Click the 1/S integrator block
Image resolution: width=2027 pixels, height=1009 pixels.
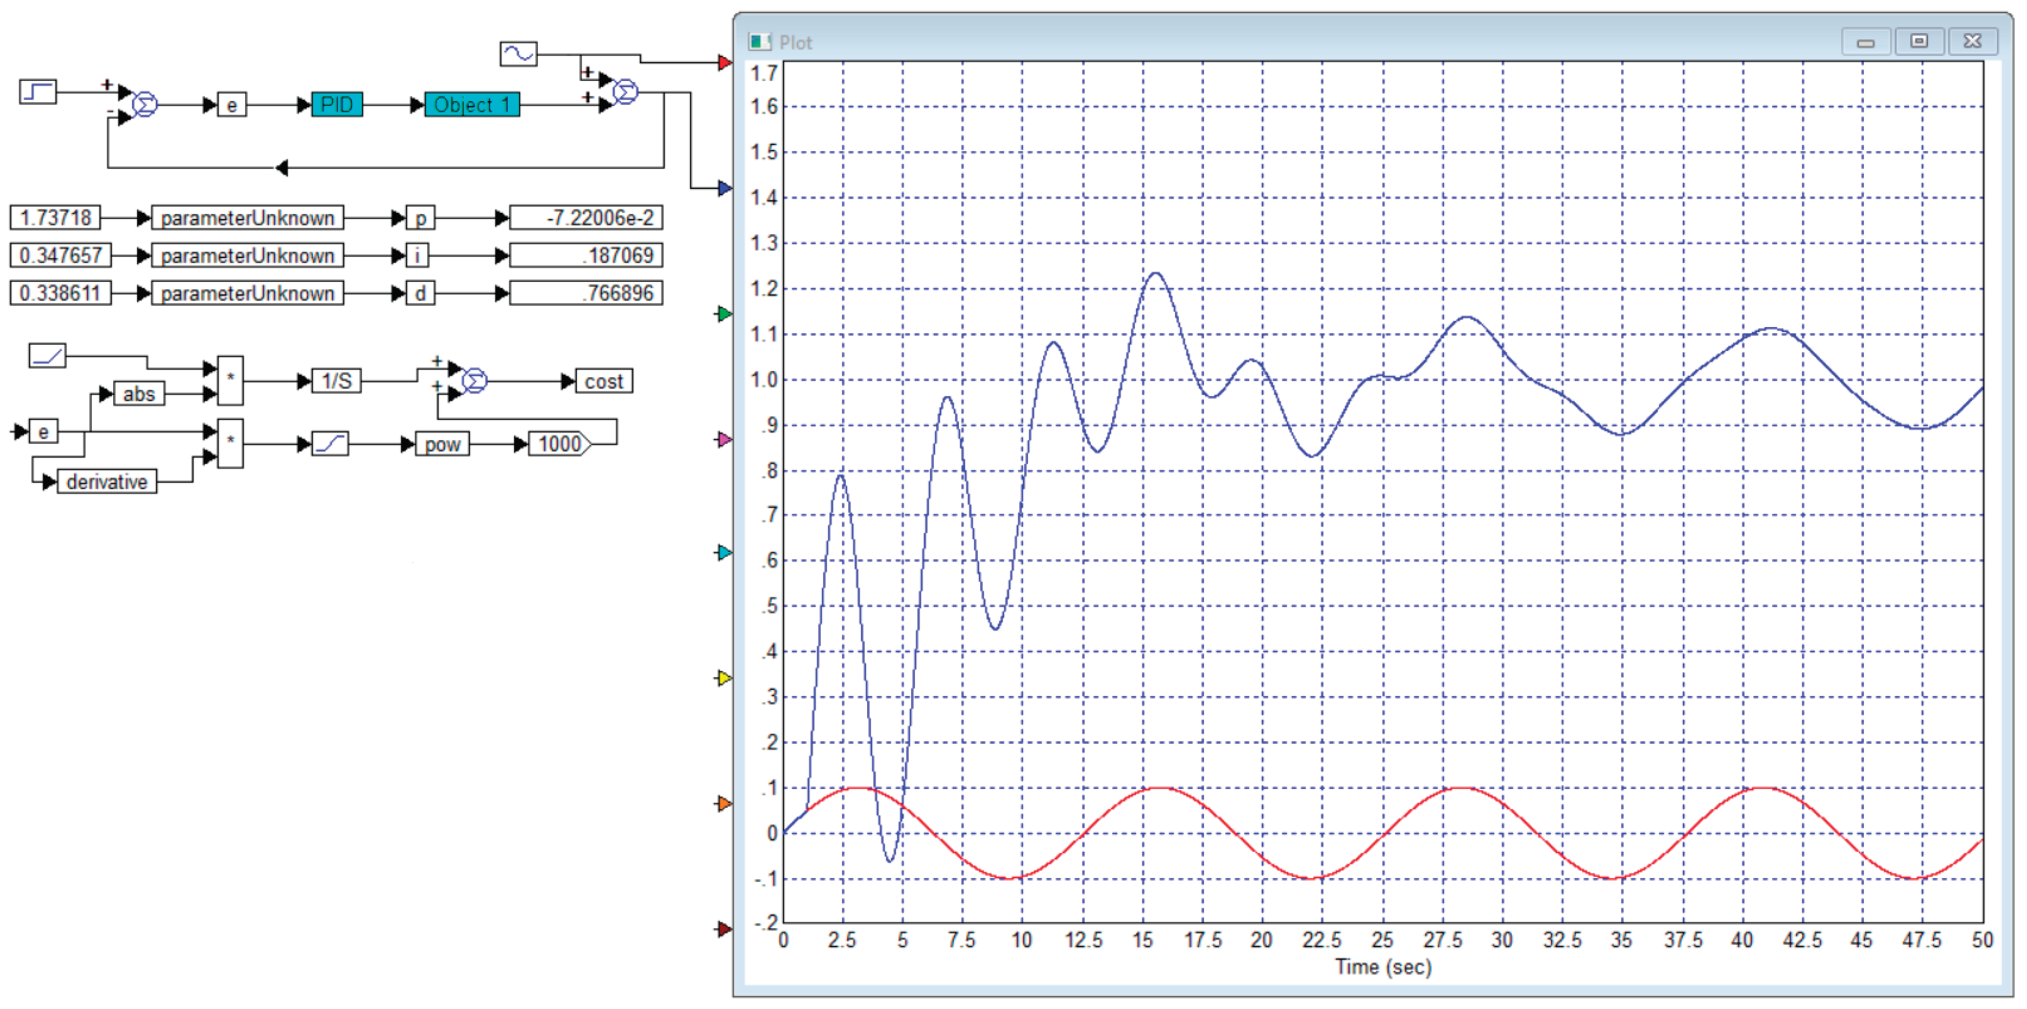click(x=337, y=380)
